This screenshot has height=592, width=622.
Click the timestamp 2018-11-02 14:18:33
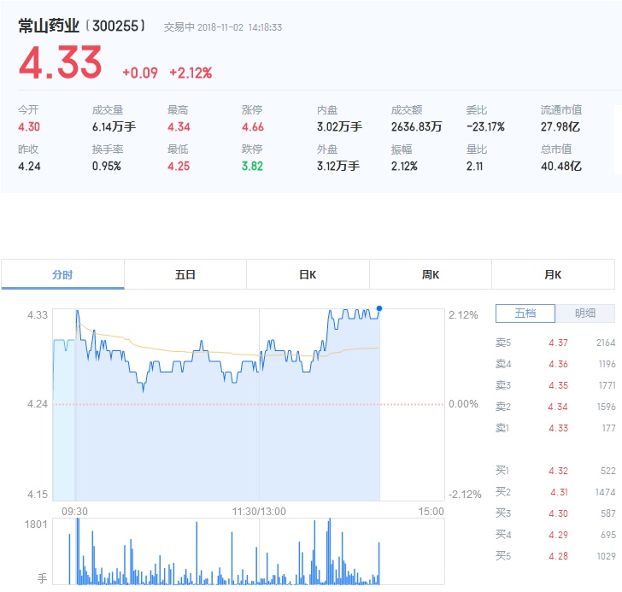coord(239,27)
